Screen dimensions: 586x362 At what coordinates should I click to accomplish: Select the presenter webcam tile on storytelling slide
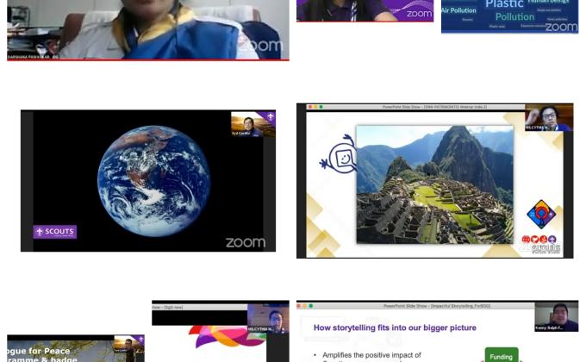click(557, 317)
